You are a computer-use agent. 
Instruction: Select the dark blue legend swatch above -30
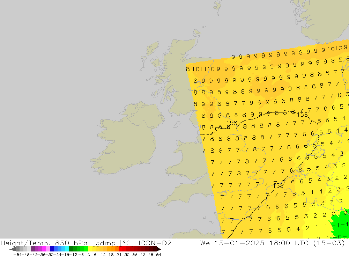coord(52,249)
